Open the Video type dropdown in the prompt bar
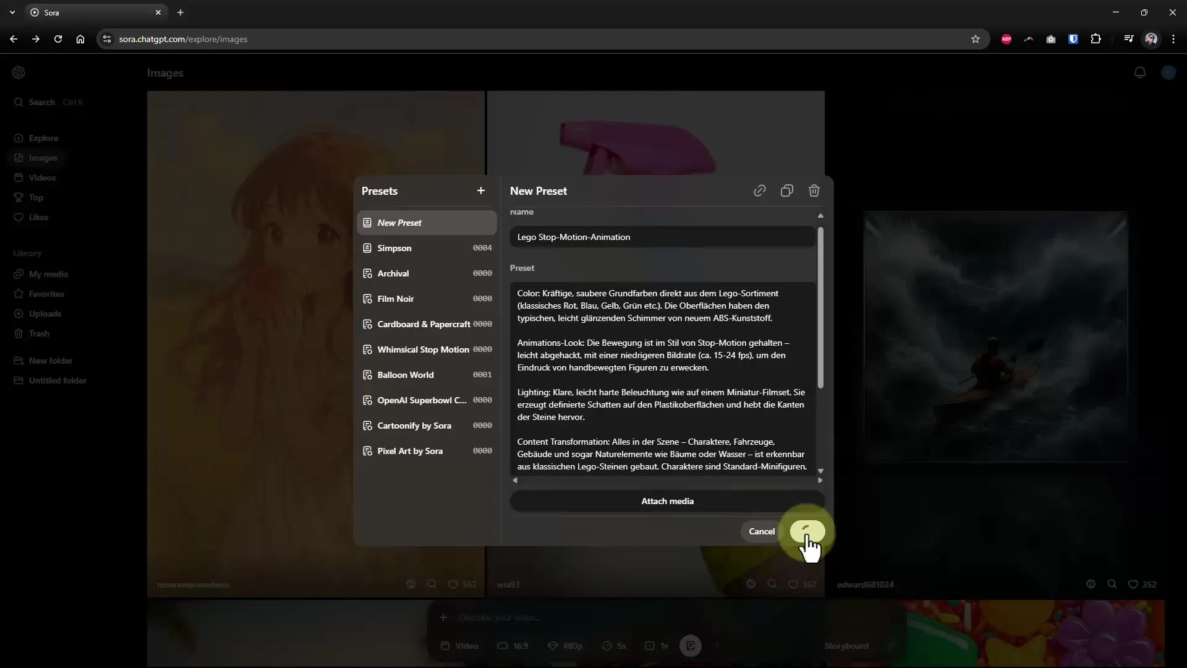The width and height of the screenshot is (1187, 668). (x=460, y=646)
